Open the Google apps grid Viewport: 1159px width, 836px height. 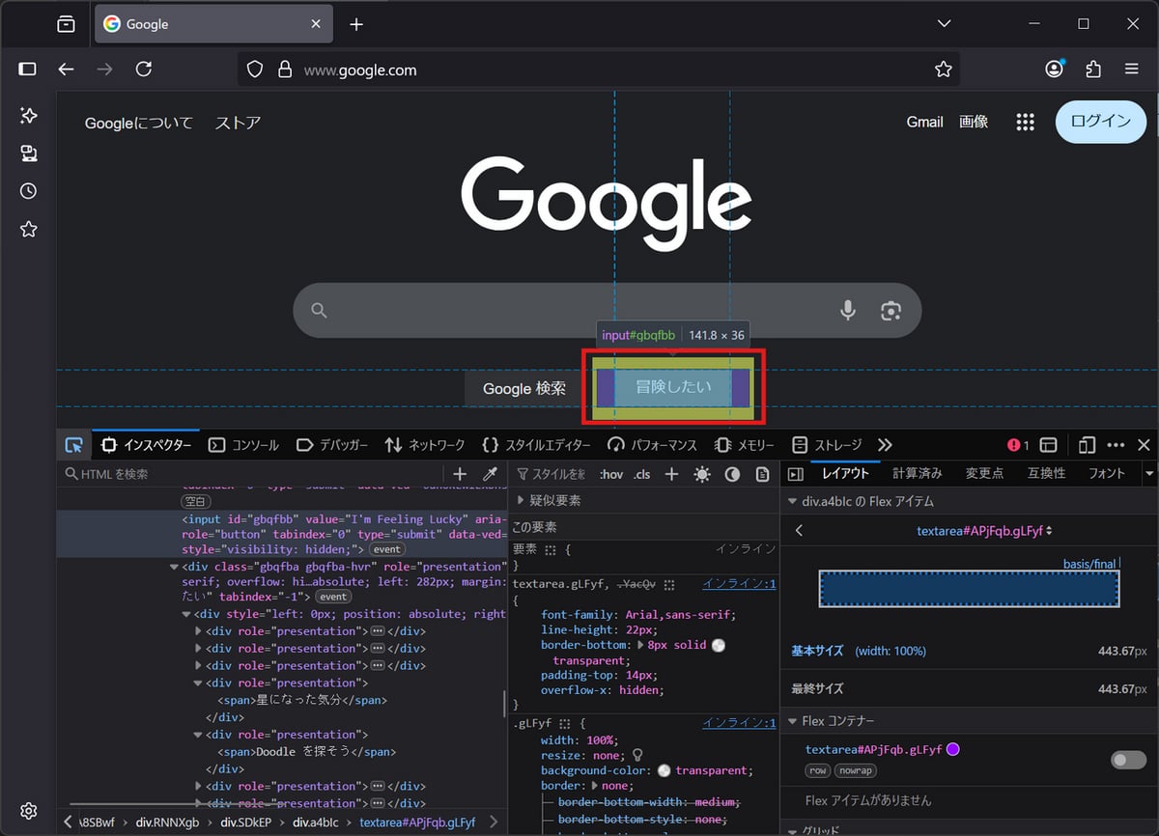click(x=1026, y=122)
